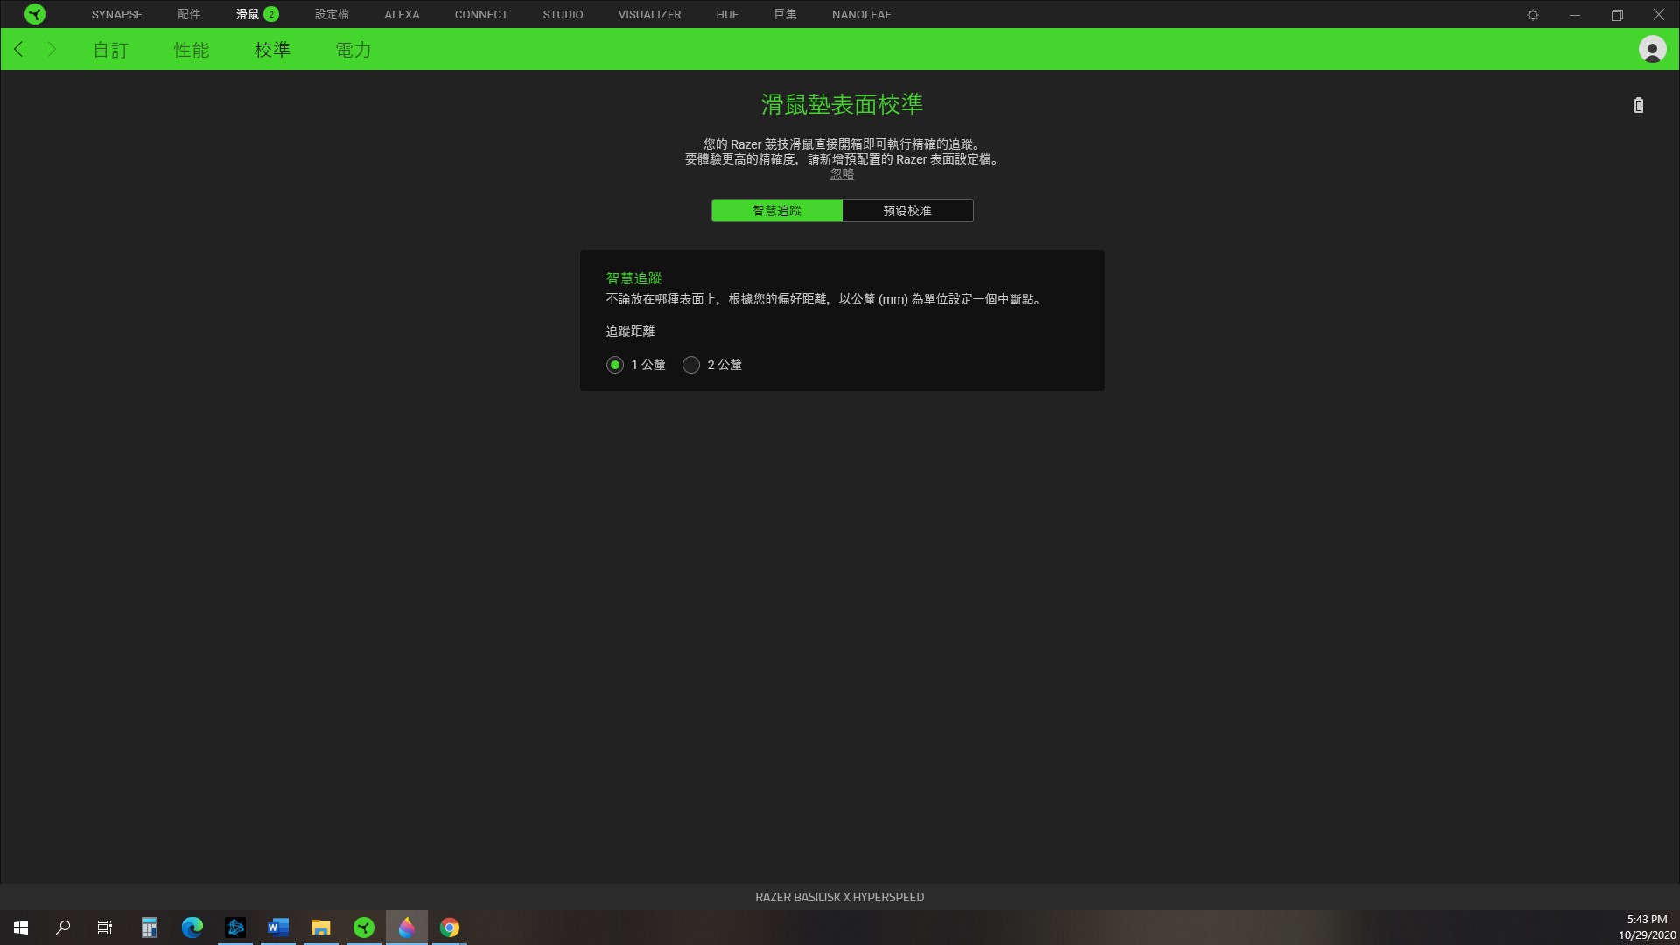Screen dimensions: 1680x945
Task: Open Windows taskbar search
Action: tap(63, 927)
